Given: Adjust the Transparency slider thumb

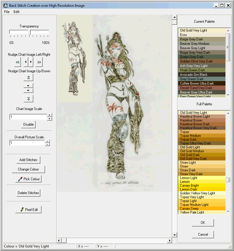Looking at the screenshot, I should 30,32.
